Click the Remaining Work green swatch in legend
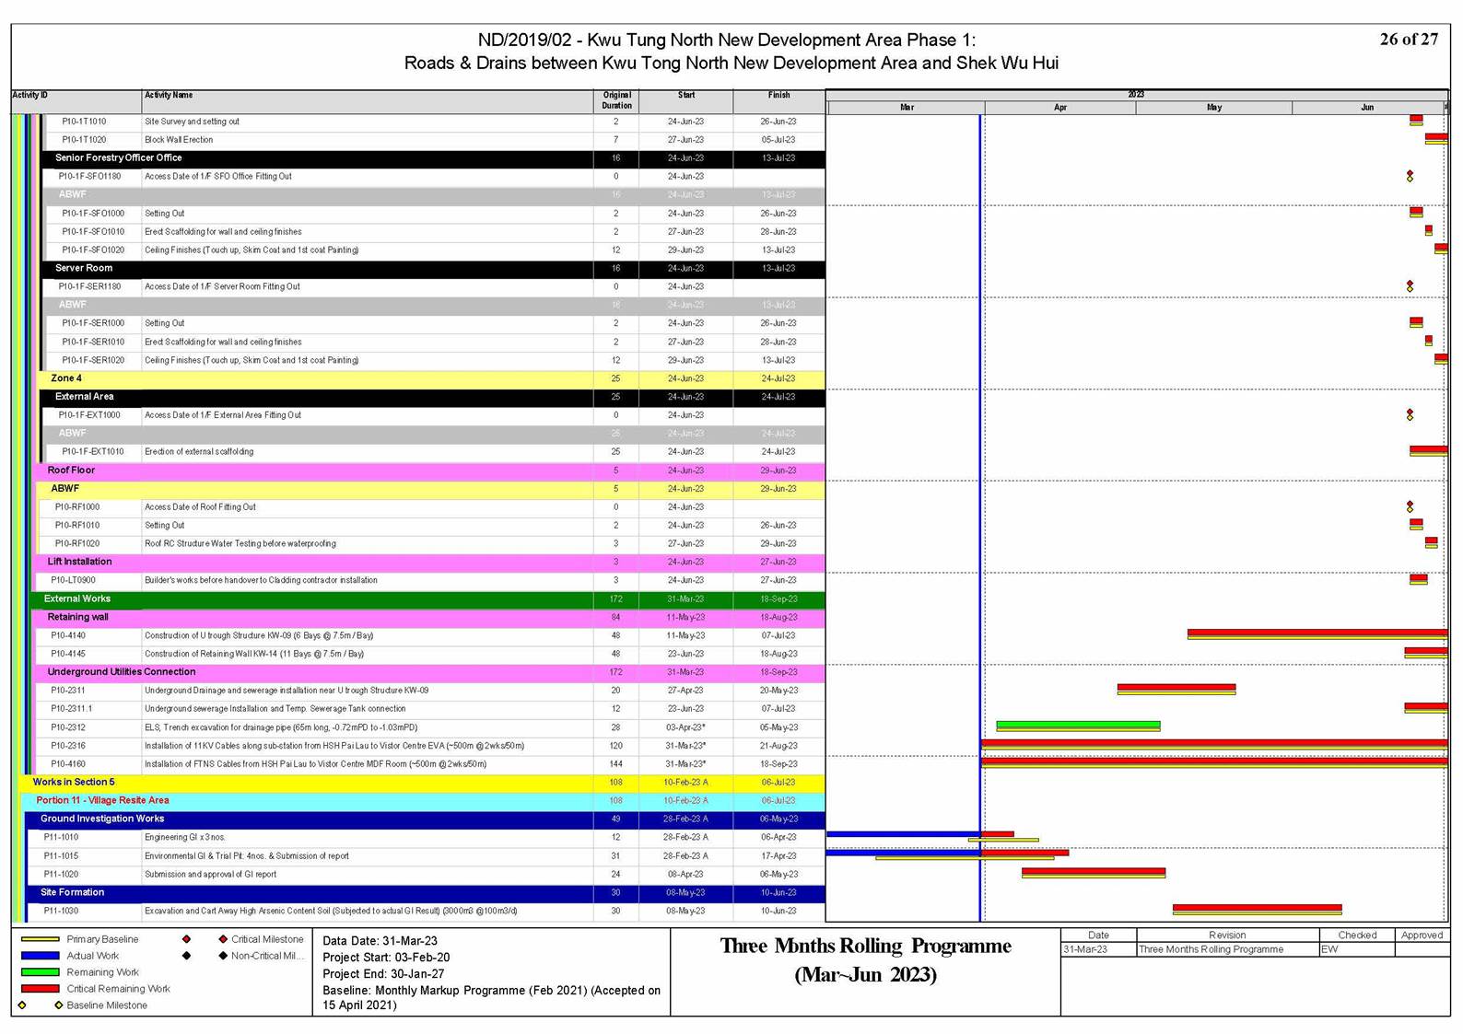The image size is (1463, 1034). (x=40, y=972)
